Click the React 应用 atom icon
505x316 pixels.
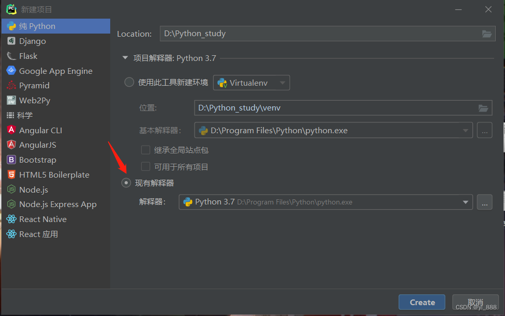[x=11, y=234]
